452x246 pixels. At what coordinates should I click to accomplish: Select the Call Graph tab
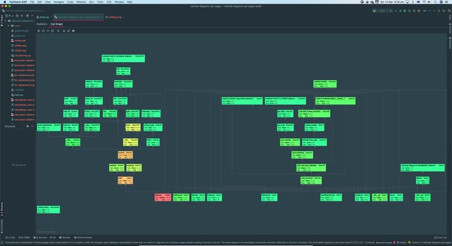pyautogui.click(x=56, y=24)
